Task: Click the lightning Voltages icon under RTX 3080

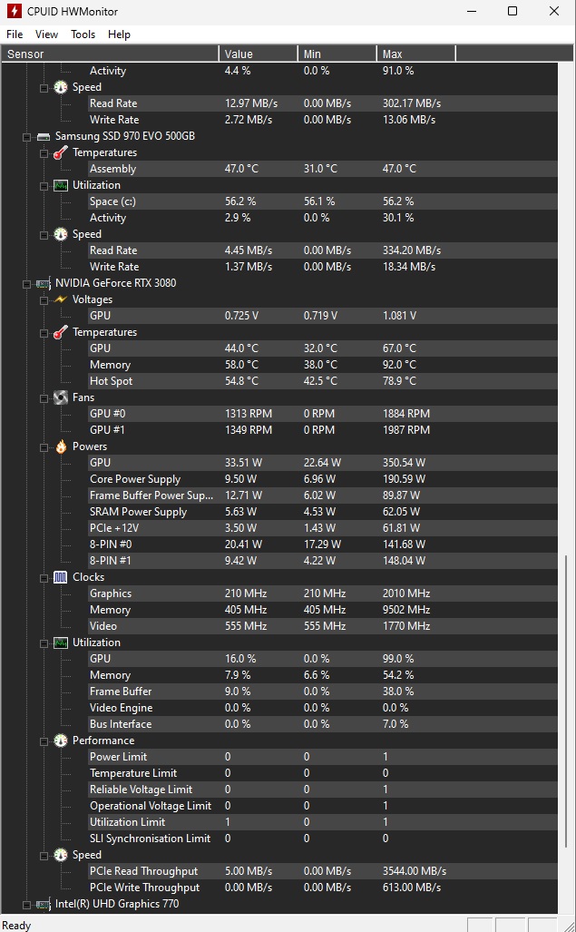Action: coord(61,299)
